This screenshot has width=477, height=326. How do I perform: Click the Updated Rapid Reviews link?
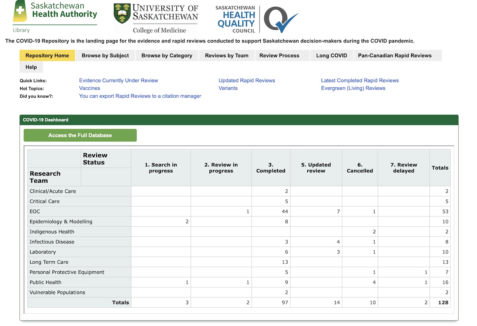(246, 80)
